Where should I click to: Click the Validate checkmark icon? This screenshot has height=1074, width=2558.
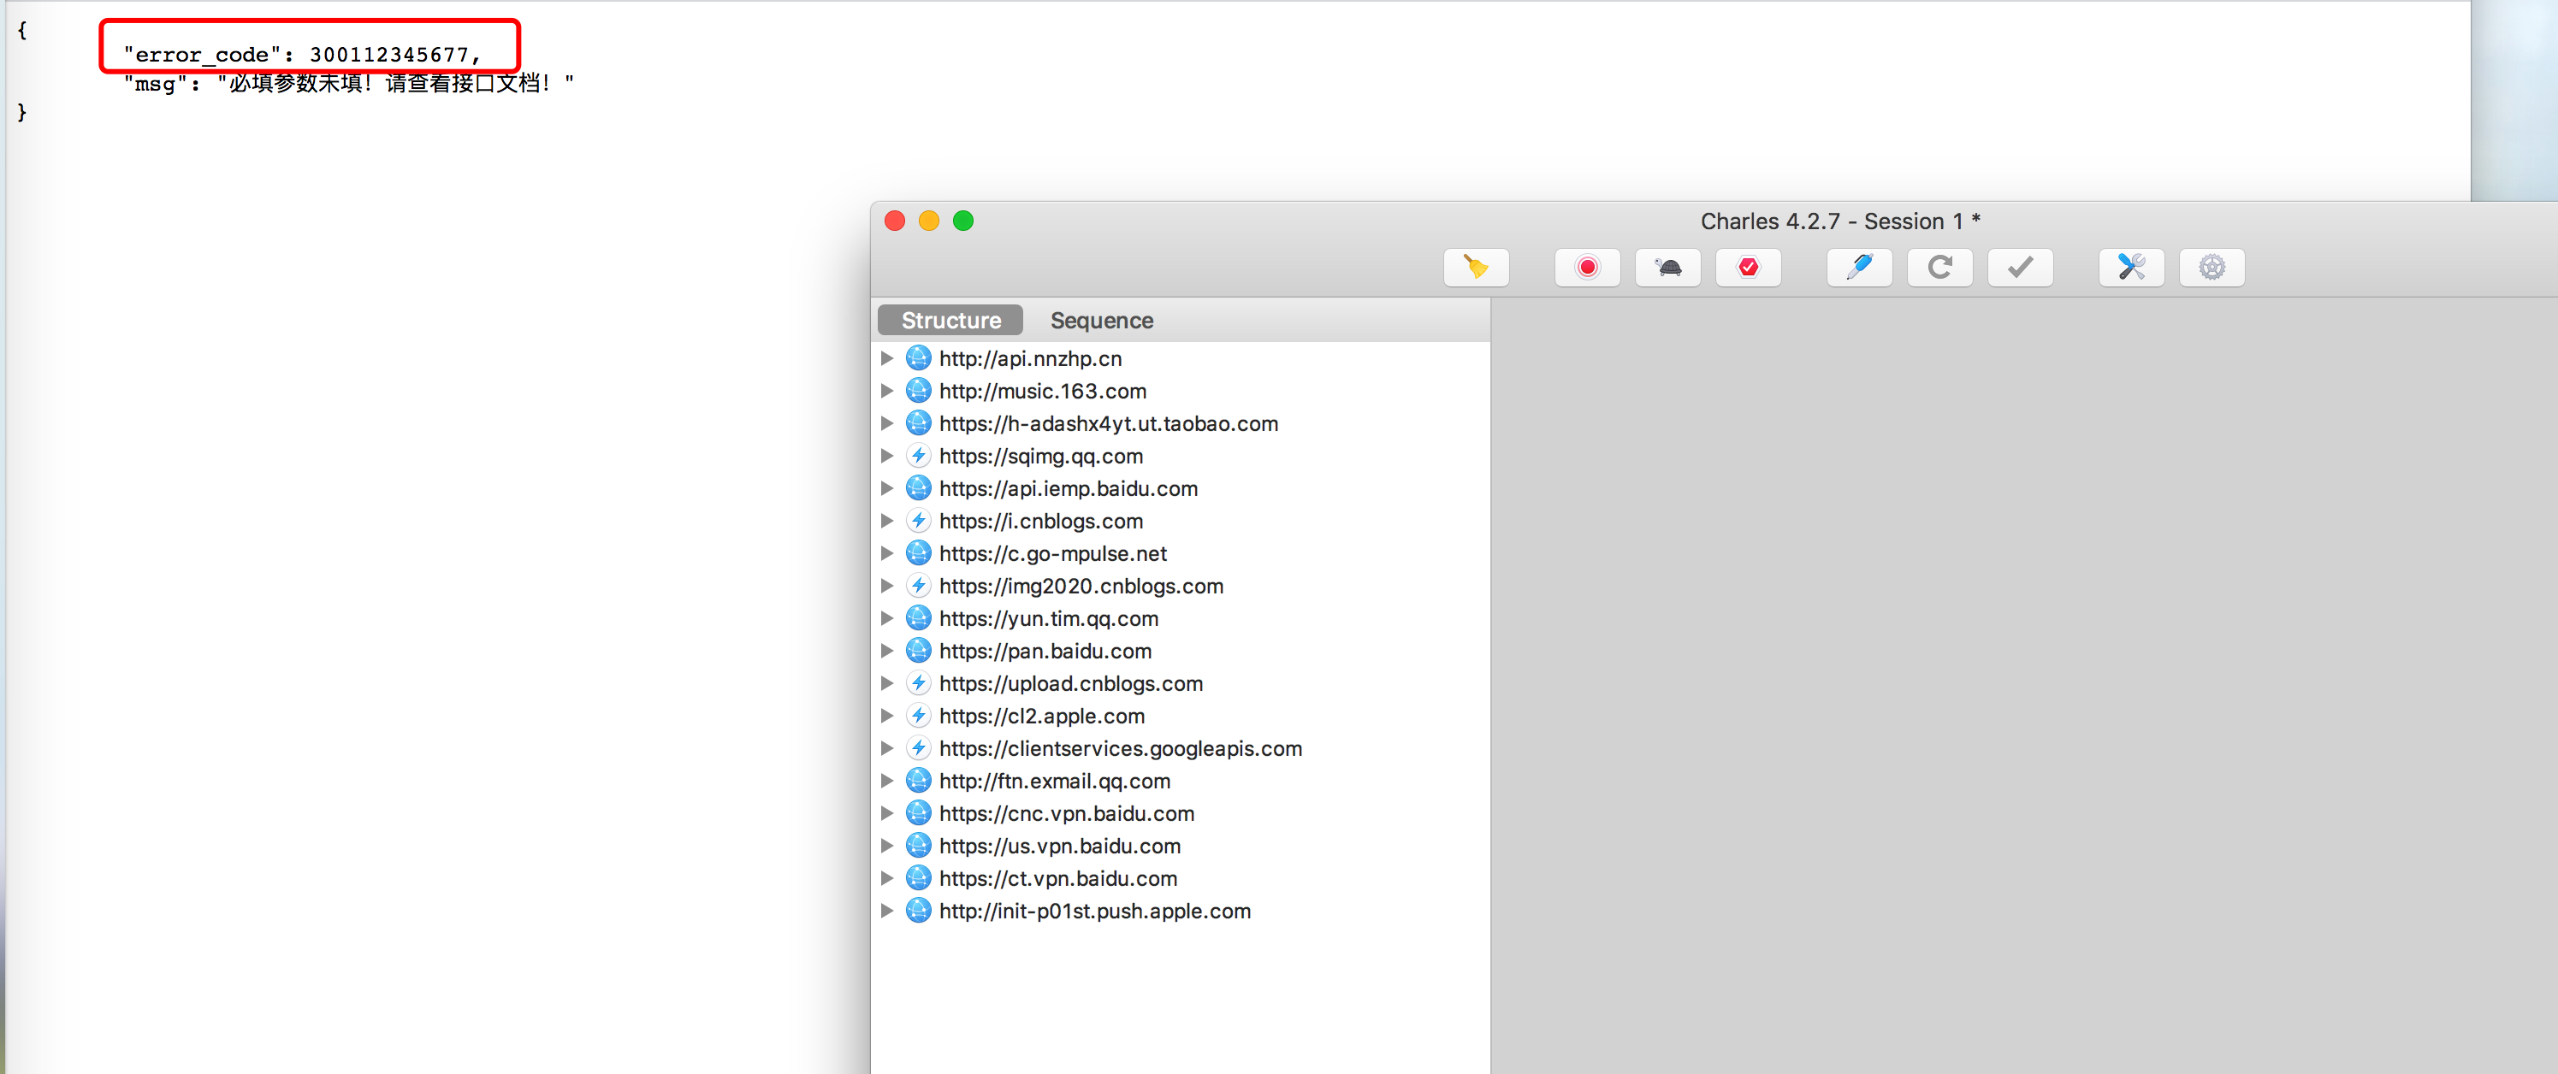(2020, 267)
